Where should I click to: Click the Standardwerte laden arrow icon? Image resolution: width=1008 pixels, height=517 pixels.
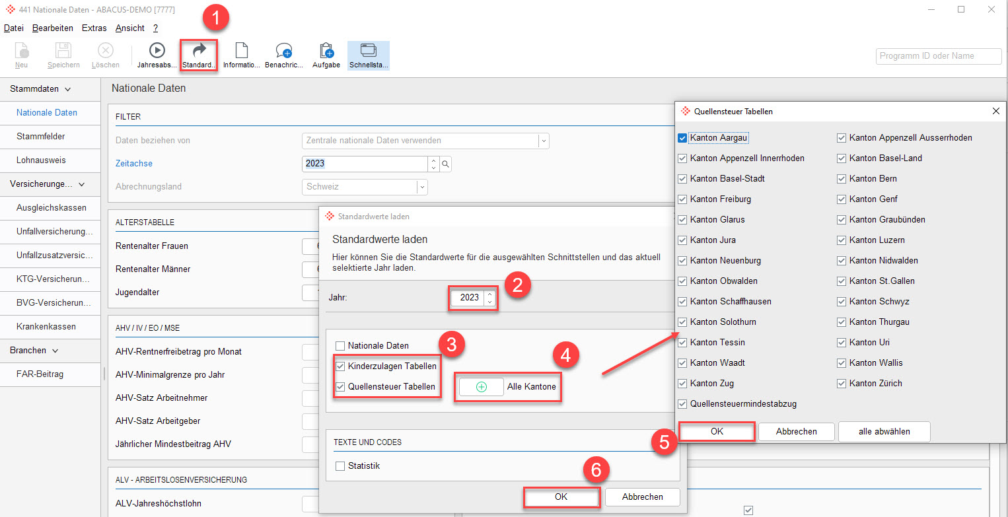coord(199,51)
